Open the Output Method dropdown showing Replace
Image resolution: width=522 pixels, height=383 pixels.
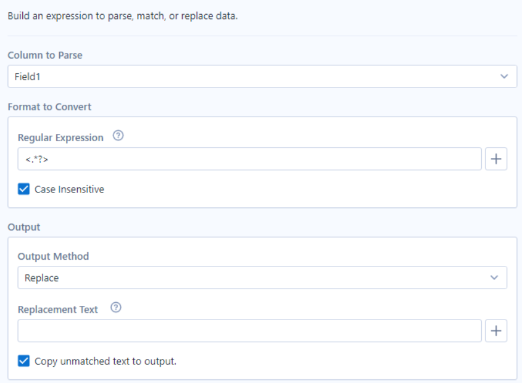click(247, 278)
